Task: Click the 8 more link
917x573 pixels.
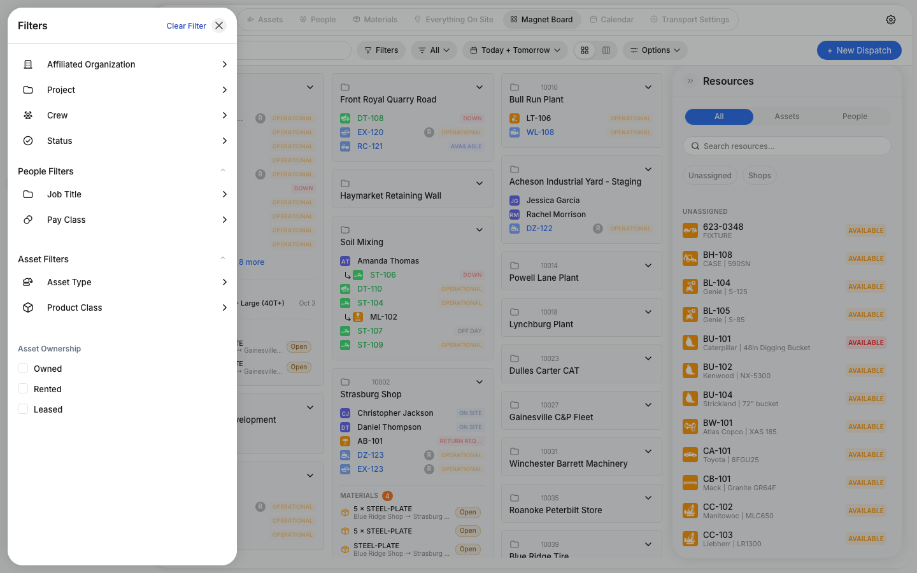Action: pos(252,262)
